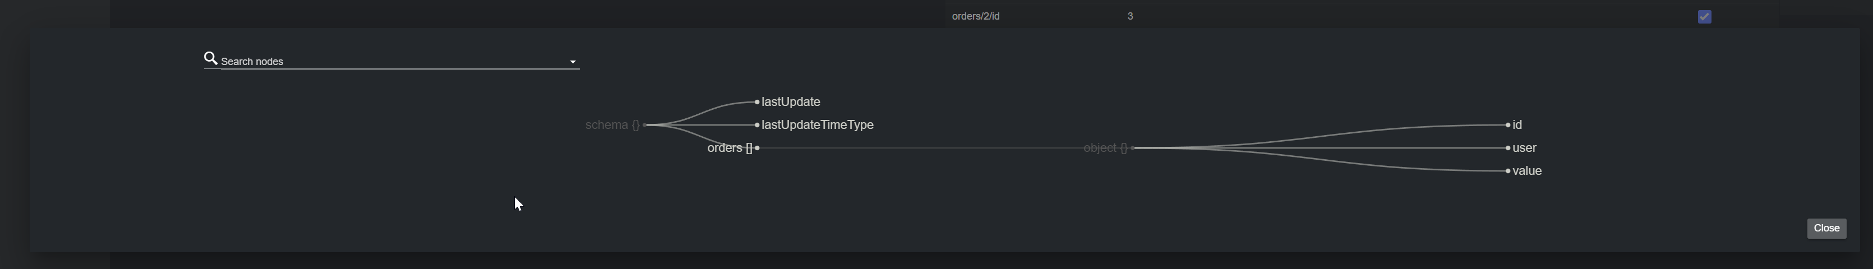Click the magnifier search icon
This screenshot has height=269, width=1873.
click(x=211, y=58)
